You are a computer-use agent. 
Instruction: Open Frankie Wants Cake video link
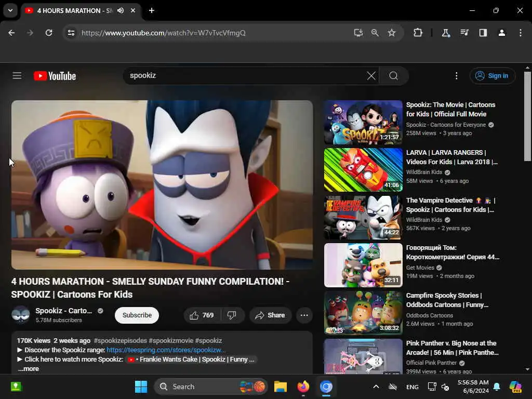[192, 360]
